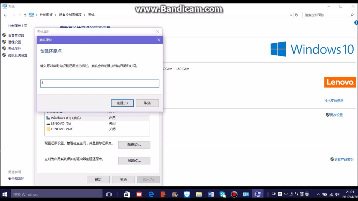Select Windows (C:) (系统) drive row

click(97, 118)
